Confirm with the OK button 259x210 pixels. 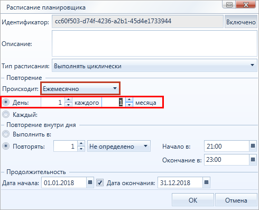pyautogui.click(x=193, y=200)
